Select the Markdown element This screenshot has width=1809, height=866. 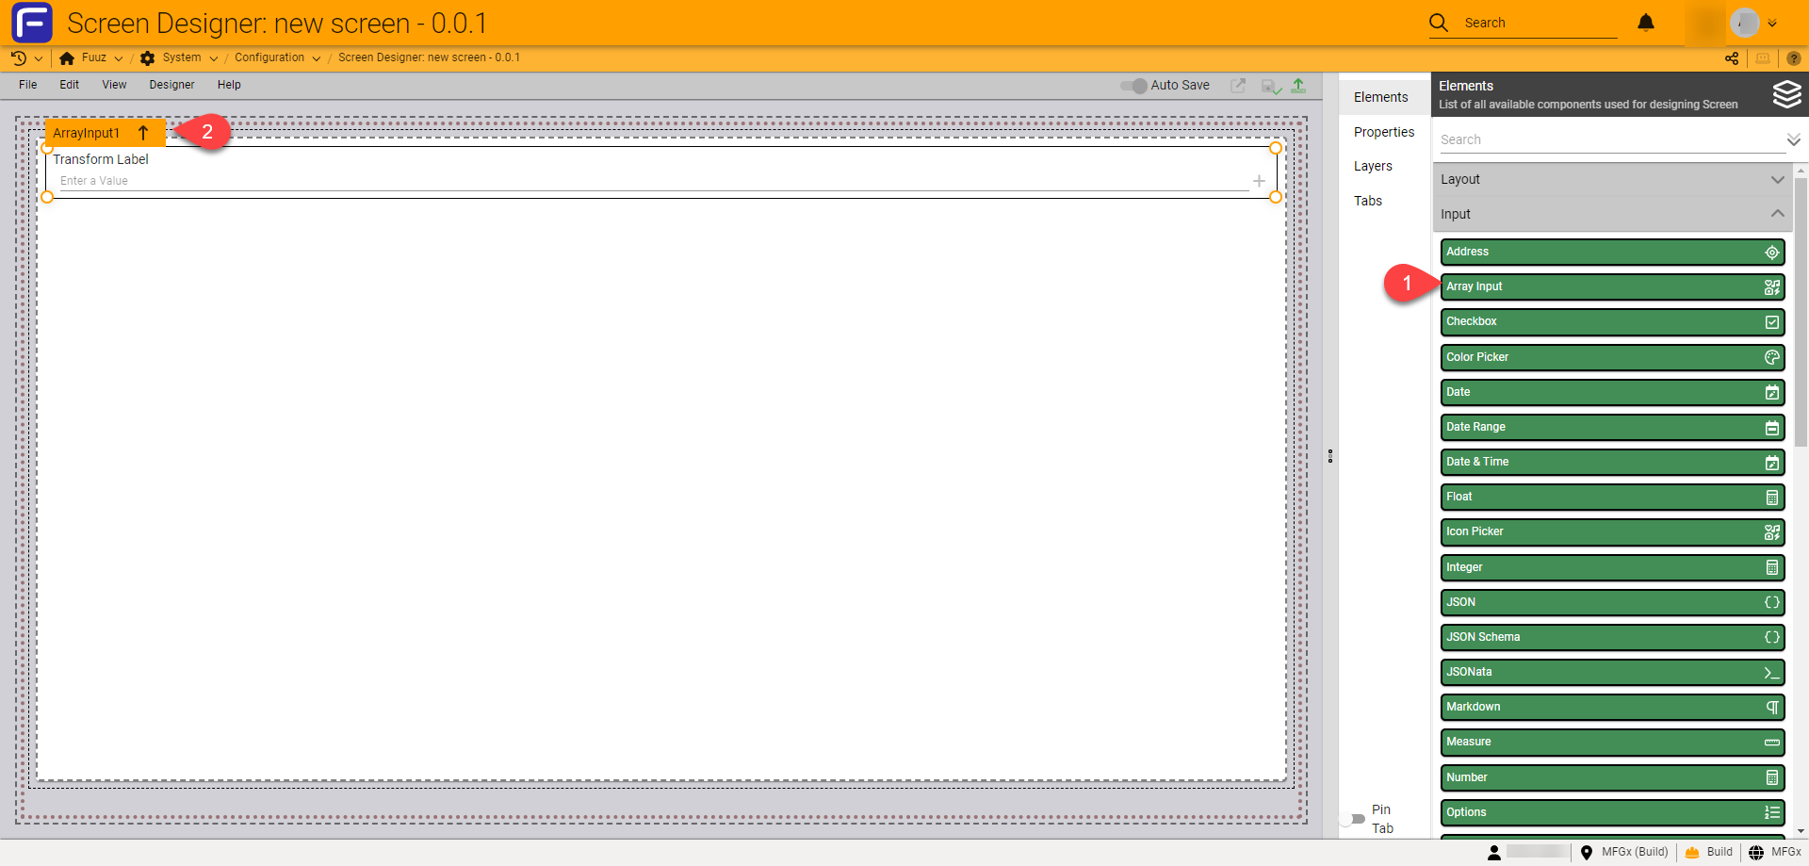(1612, 707)
